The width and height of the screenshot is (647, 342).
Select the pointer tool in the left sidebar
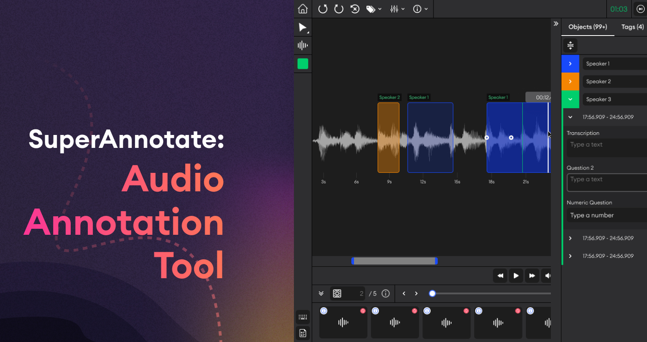pos(303,27)
